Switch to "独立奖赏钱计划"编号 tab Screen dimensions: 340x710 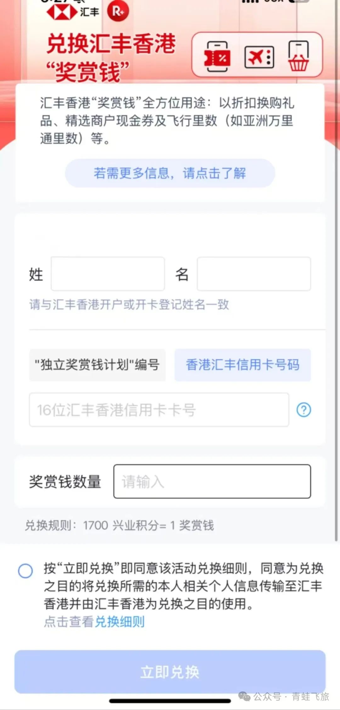coord(97,365)
